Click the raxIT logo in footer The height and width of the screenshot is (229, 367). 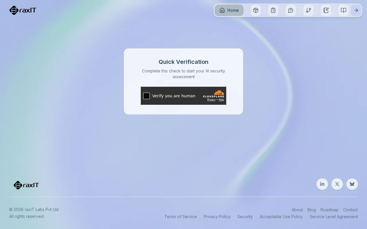coord(26,185)
